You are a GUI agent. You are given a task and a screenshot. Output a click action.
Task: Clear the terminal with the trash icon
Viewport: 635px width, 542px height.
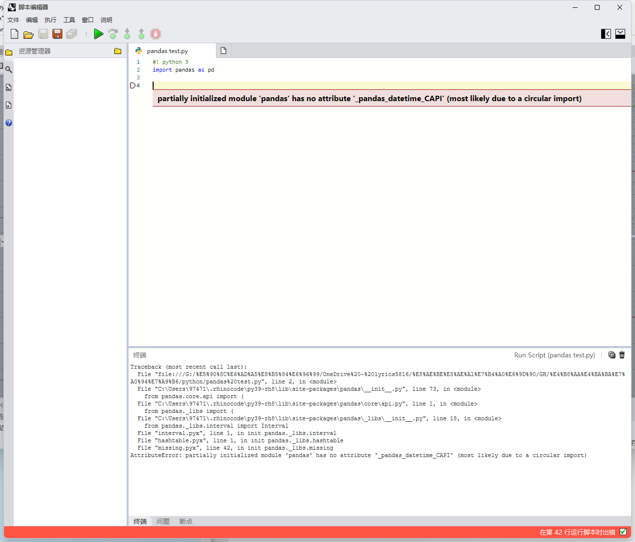tap(622, 355)
